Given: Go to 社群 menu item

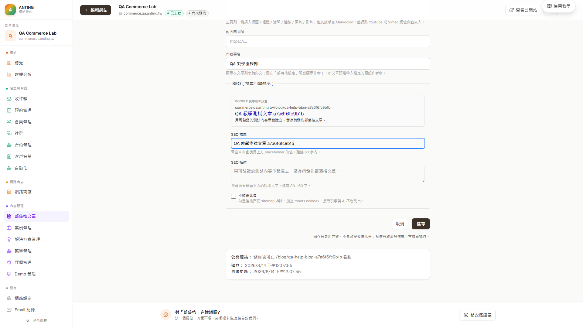Looking at the screenshot, I should point(36,133).
